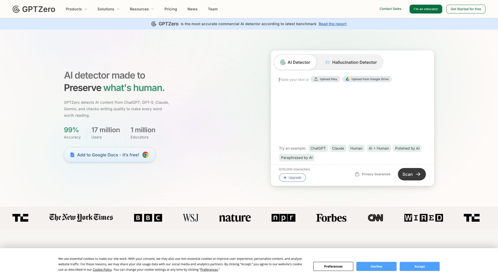This screenshot has width=498, height=280.
Task: Click the GPTZero logo in header
Action: click(34, 9)
